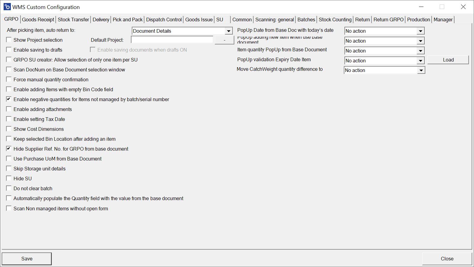The width and height of the screenshot is (474, 267).
Task: Enable the Show Project selection checkbox
Action: coord(9,40)
